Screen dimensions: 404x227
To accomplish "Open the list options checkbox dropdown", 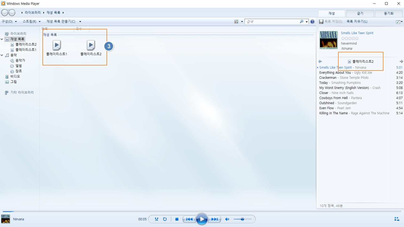I will (399, 22).
